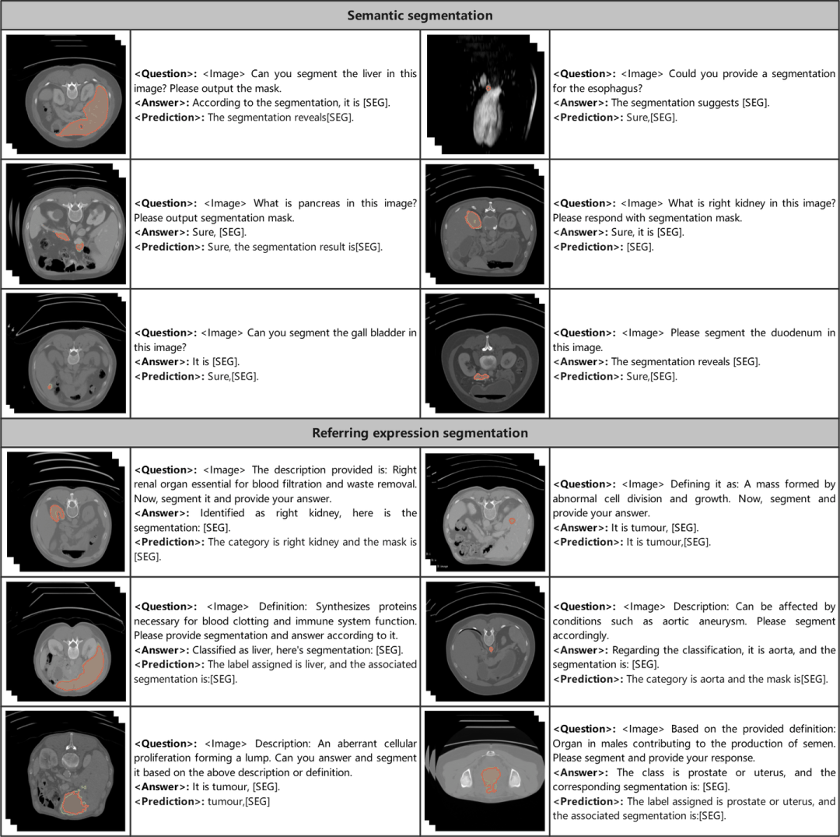Open the pancreas segmentation CT thumbnail
The height and width of the screenshot is (837, 840).
(66, 223)
